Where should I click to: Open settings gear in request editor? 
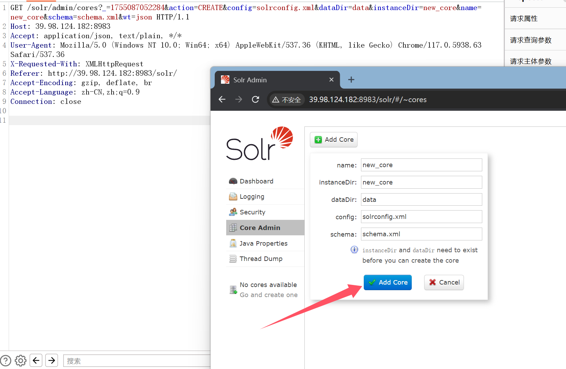[x=20, y=361]
